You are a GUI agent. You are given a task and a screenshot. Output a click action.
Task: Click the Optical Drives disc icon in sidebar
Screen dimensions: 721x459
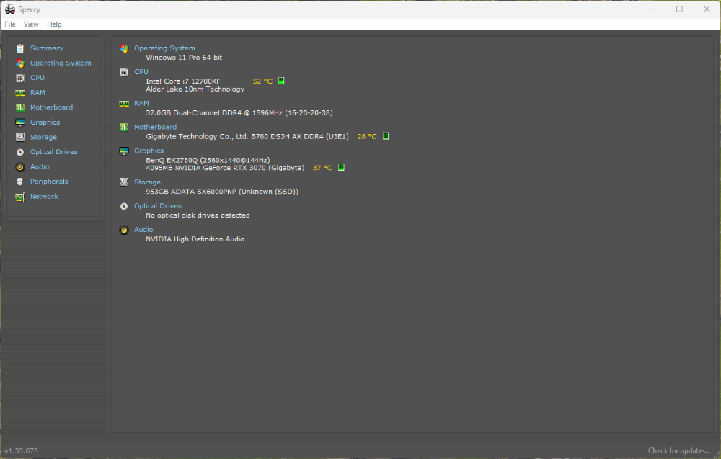click(19, 152)
